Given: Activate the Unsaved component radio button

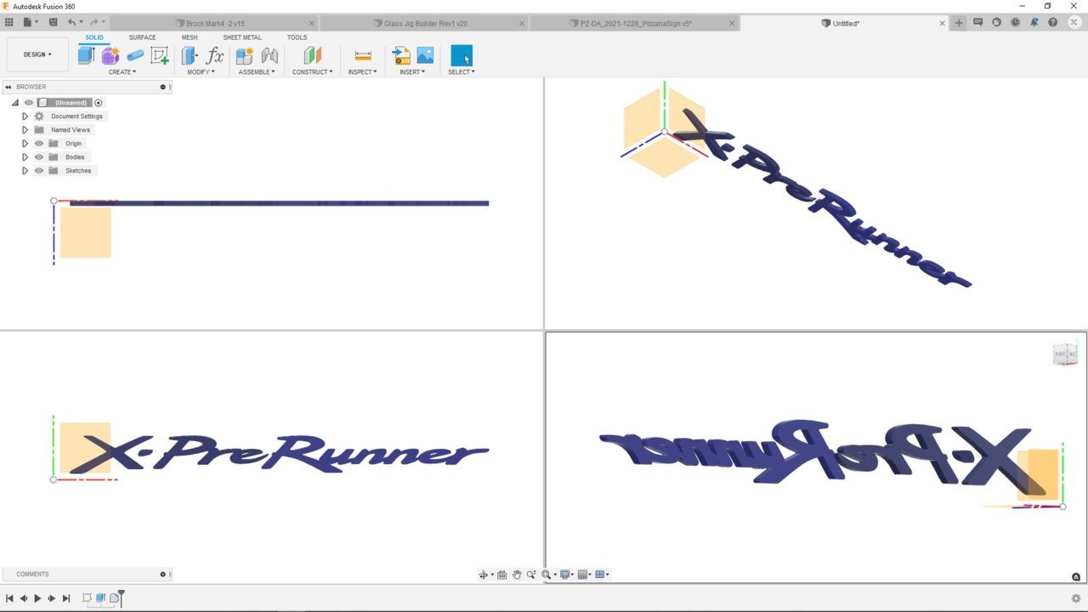Looking at the screenshot, I should pos(99,103).
